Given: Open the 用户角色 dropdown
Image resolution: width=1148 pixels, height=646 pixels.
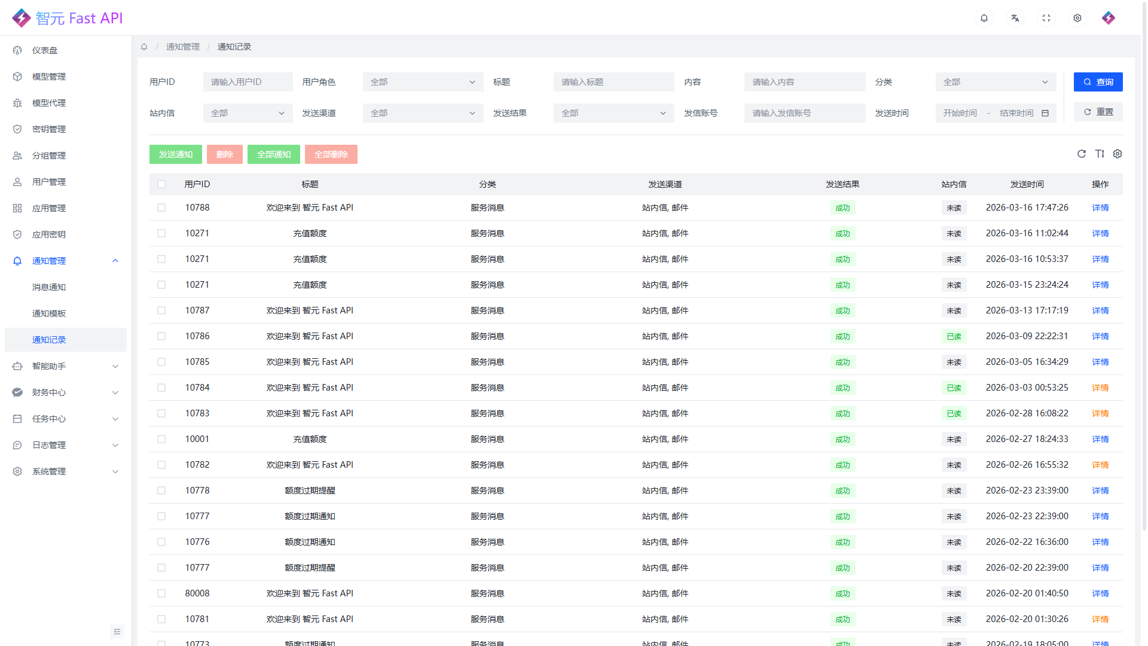Looking at the screenshot, I should click(423, 82).
